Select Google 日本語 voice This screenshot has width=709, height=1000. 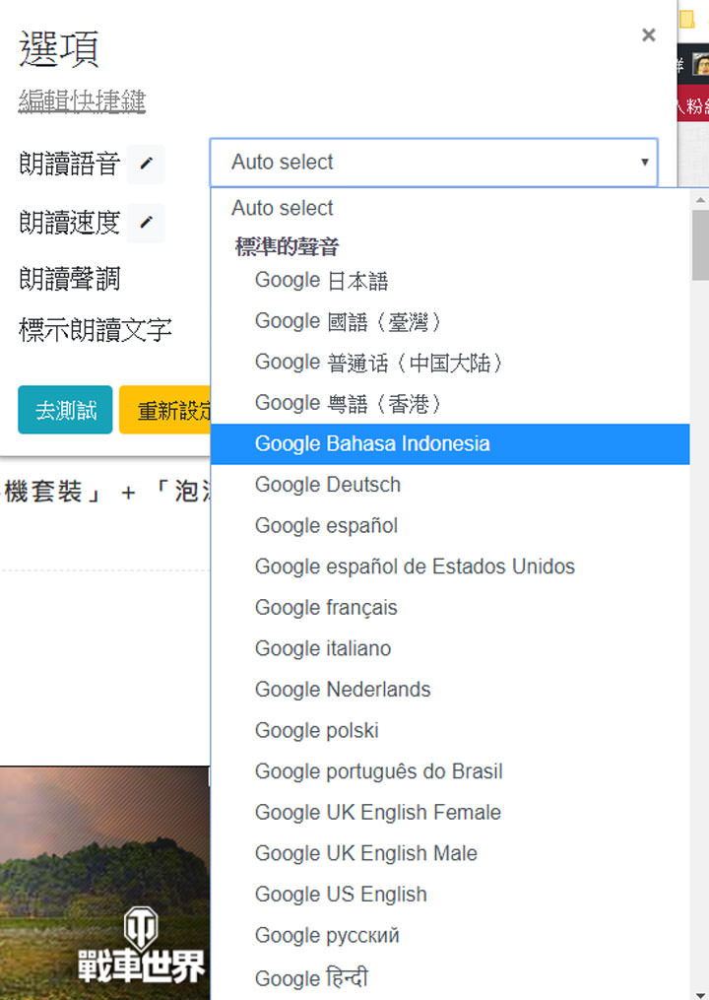pos(450,280)
